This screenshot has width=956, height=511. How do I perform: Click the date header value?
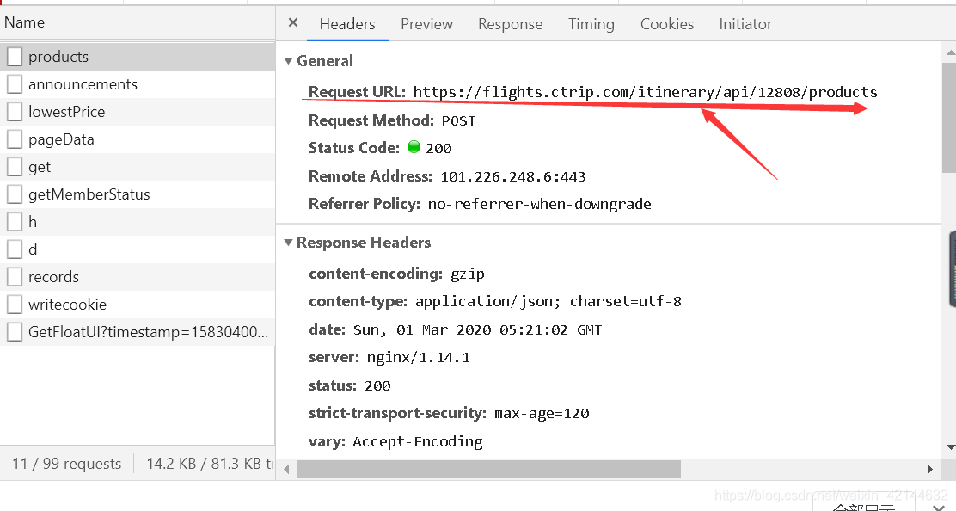point(477,329)
